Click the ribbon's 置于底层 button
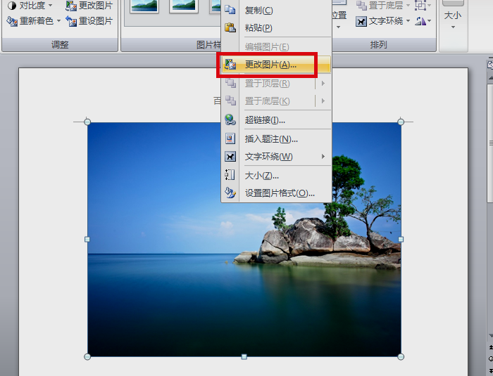 tap(380, 5)
